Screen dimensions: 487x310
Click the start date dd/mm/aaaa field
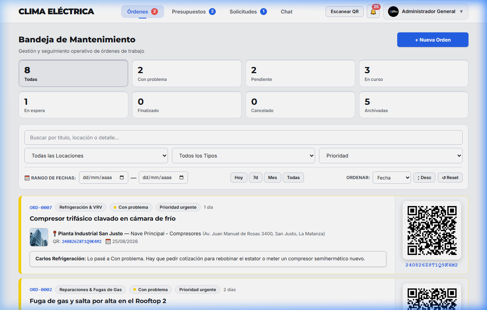[104, 178]
